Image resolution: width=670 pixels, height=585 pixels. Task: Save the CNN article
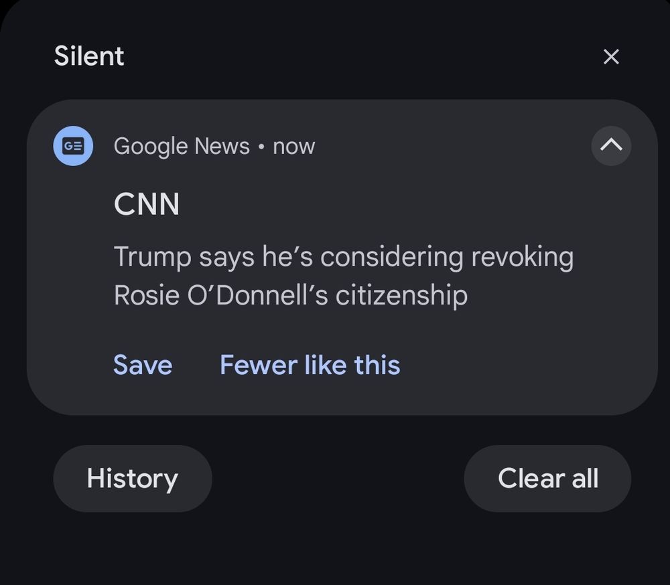(x=143, y=365)
